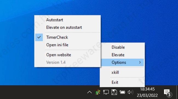Choose Open website entry
178x99 pixels.
67,55
